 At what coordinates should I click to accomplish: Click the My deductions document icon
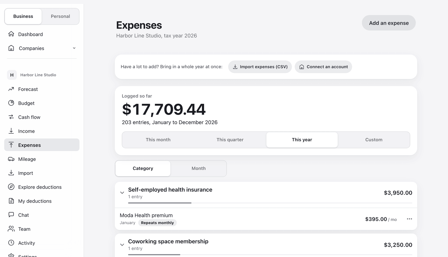(11, 201)
